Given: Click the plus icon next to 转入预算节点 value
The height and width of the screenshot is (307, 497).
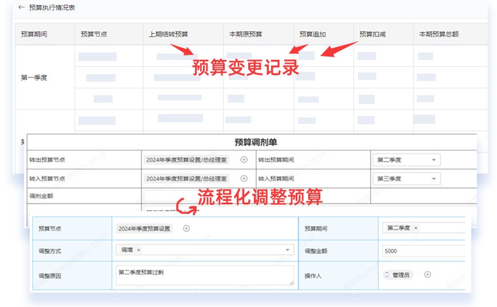Looking at the screenshot, I should point(244,179).
